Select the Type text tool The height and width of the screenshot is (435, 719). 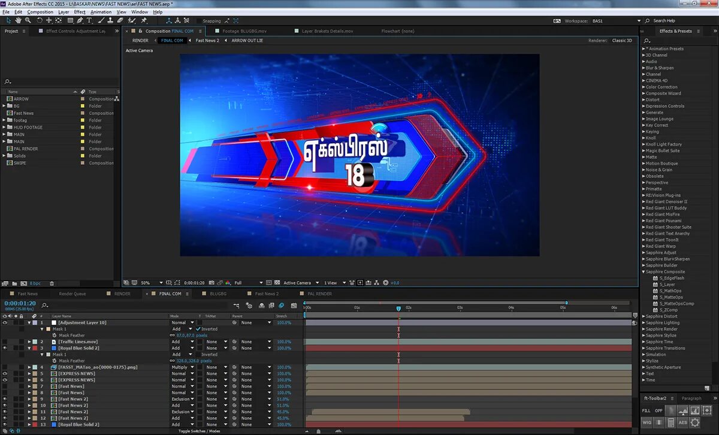(x=89, y=20)
